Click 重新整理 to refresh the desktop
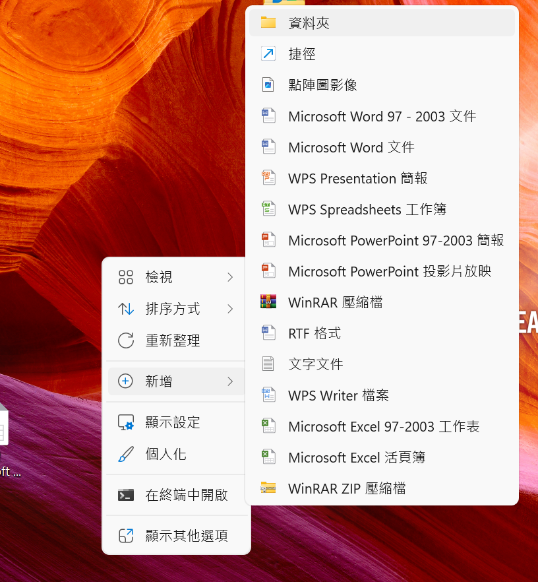 point(176,340)
